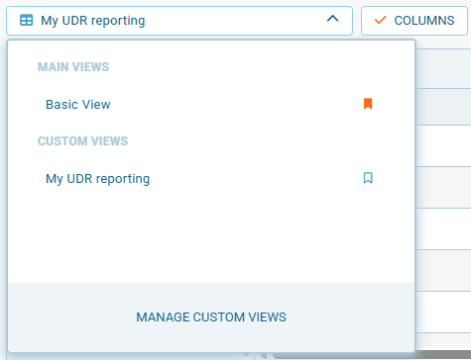Collapse the view selector with the chevron arrow

332,19
